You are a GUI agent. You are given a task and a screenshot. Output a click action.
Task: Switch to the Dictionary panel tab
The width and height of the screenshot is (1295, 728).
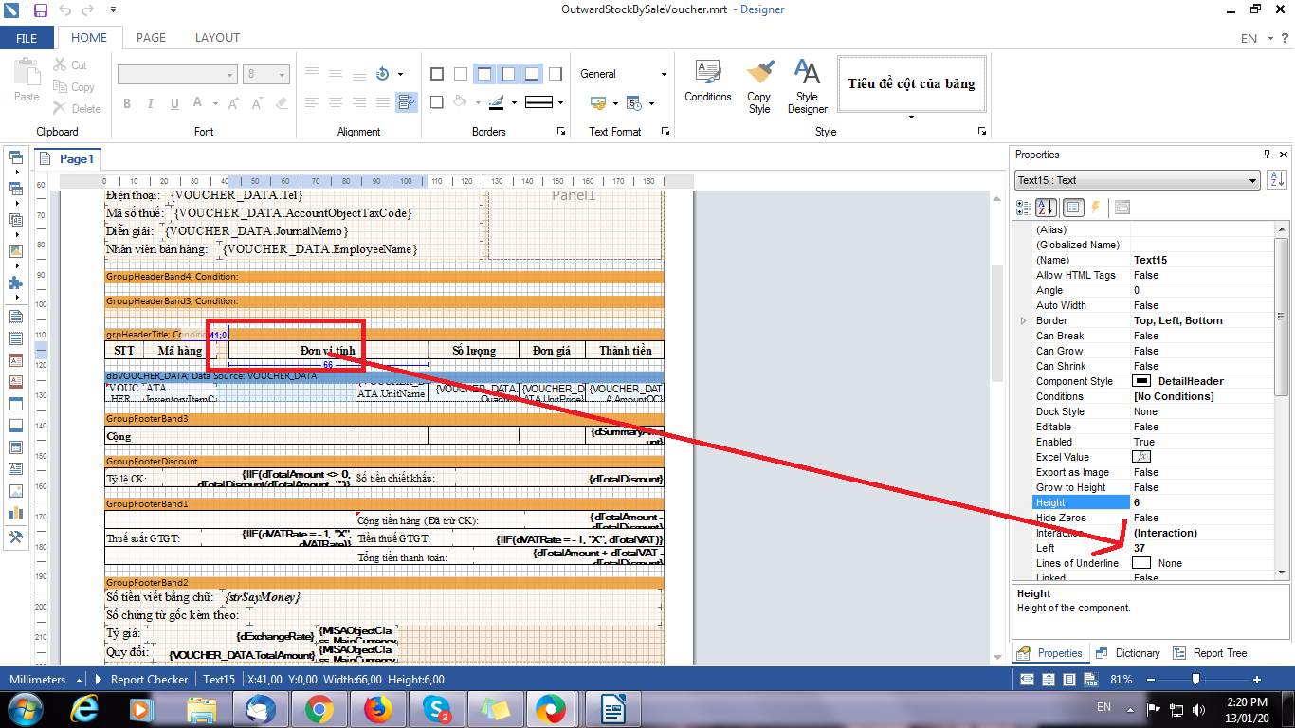click(1127, 653)
